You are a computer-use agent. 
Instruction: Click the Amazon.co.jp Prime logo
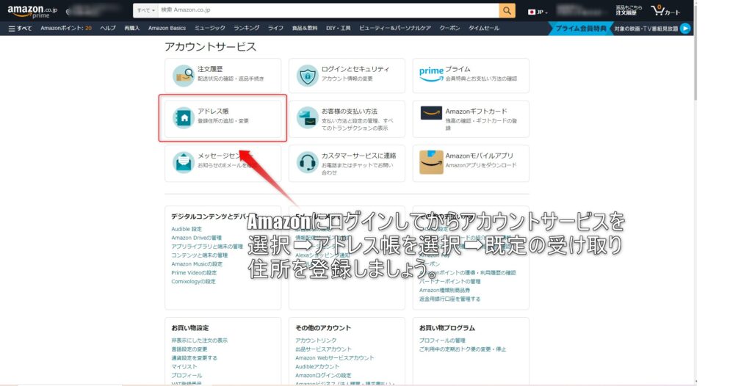pos(32,11)
